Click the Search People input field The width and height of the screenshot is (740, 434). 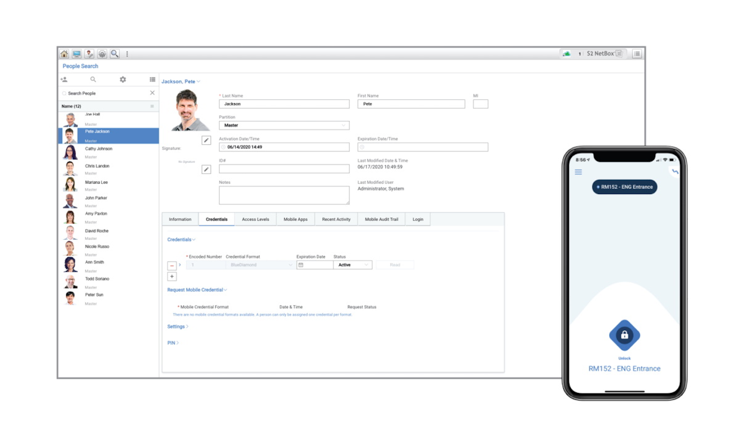(x=105, y=93)
